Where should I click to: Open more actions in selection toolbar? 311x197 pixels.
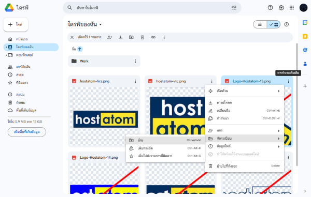click(x=164, y=37)
